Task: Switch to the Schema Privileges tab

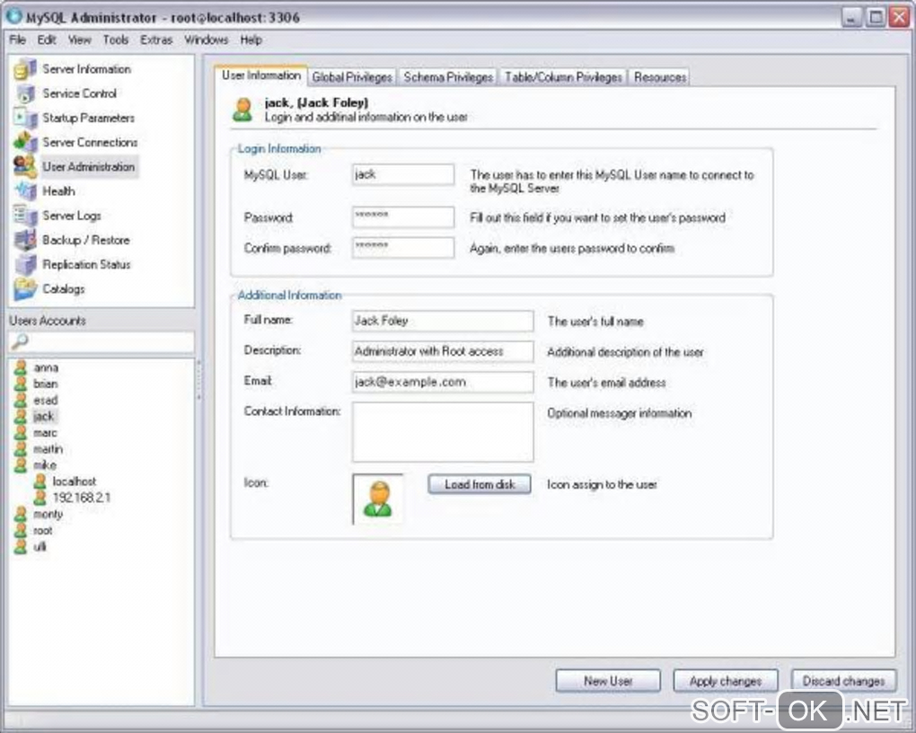Action: coord(448,77)
